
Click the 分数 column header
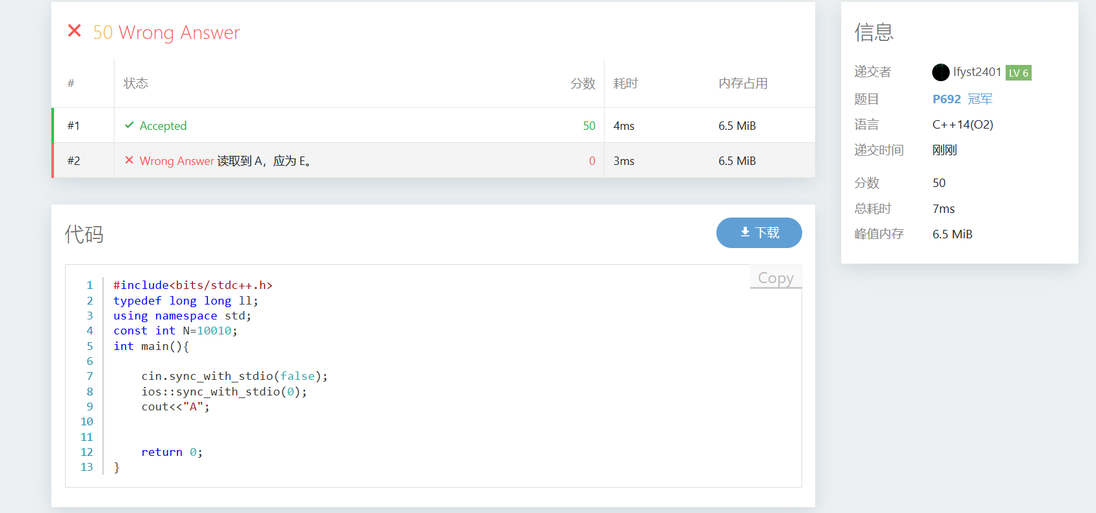582,83
